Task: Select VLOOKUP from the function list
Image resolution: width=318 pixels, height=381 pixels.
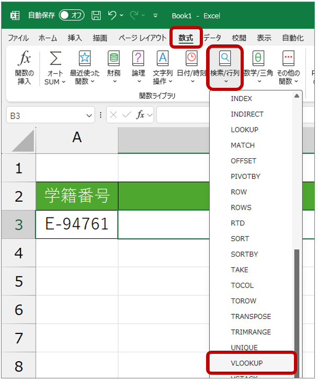Action: click(247, 363)
